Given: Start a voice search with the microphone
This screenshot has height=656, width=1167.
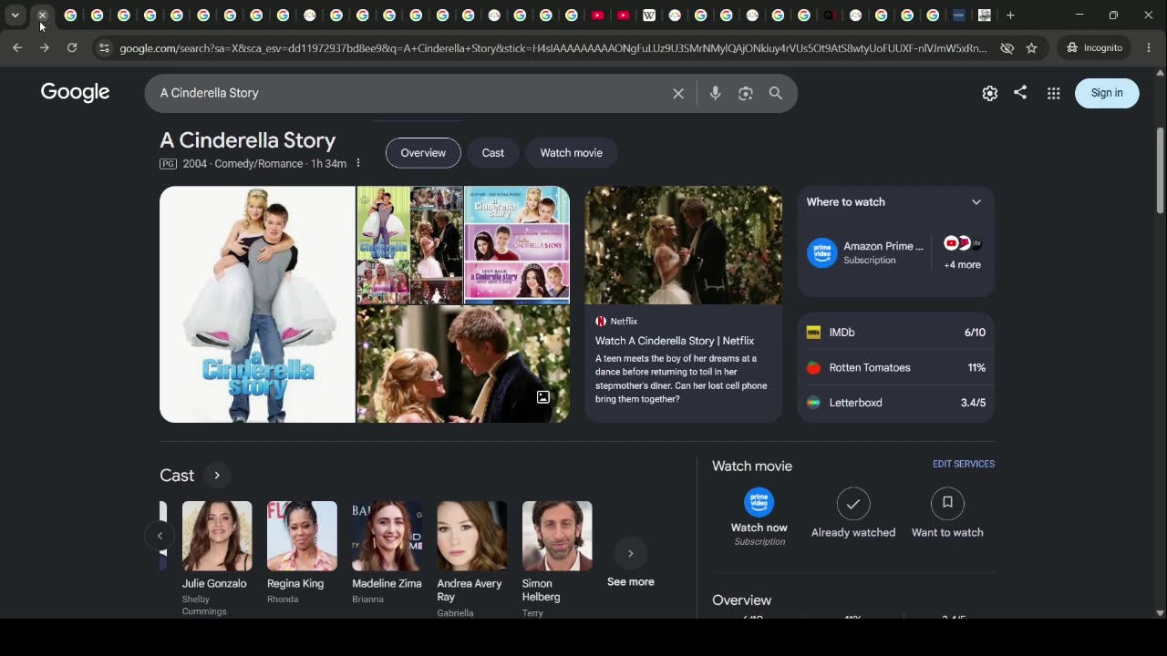Looking at the screenshot, I should point(716,93).
